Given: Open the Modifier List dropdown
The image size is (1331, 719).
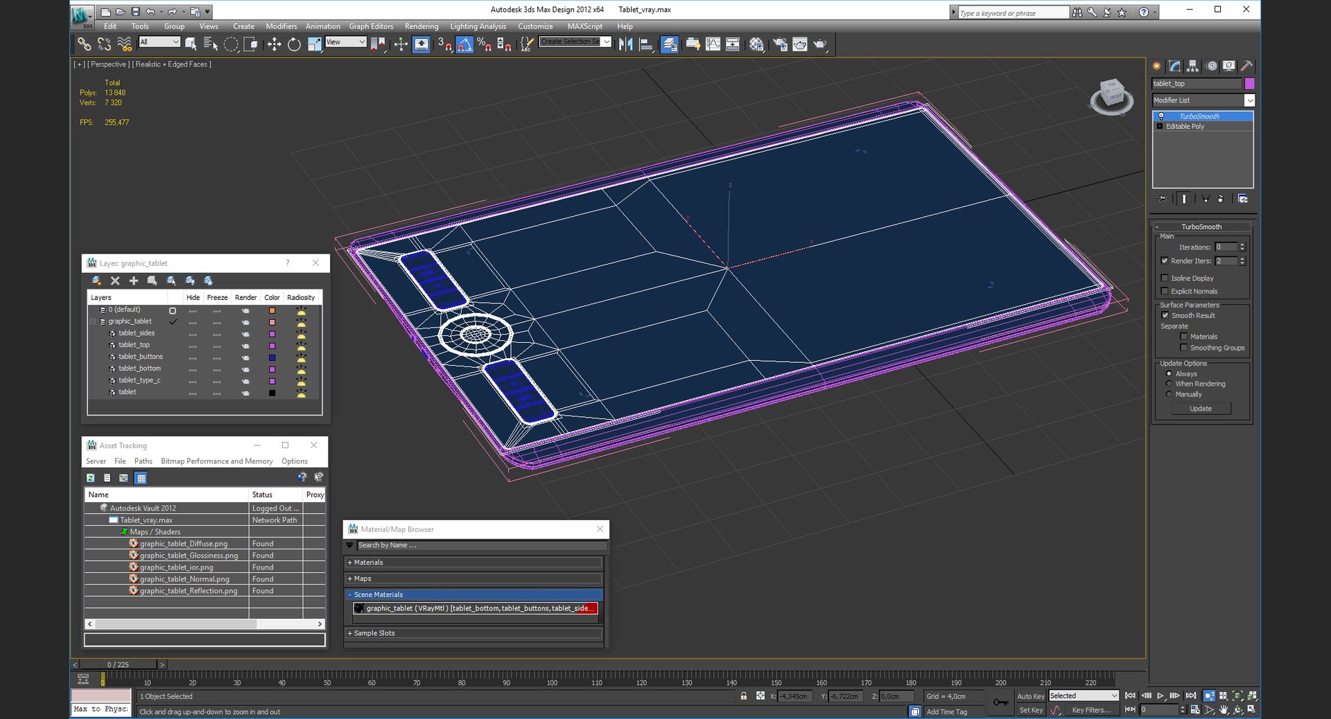Looking at the screenshot, I should point(1249,100).
